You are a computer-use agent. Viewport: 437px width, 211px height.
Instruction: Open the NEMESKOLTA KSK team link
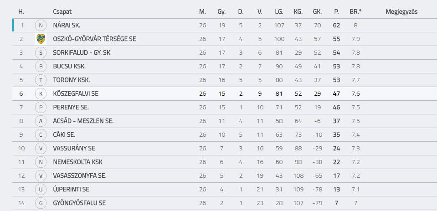click(x=78, y=162)
